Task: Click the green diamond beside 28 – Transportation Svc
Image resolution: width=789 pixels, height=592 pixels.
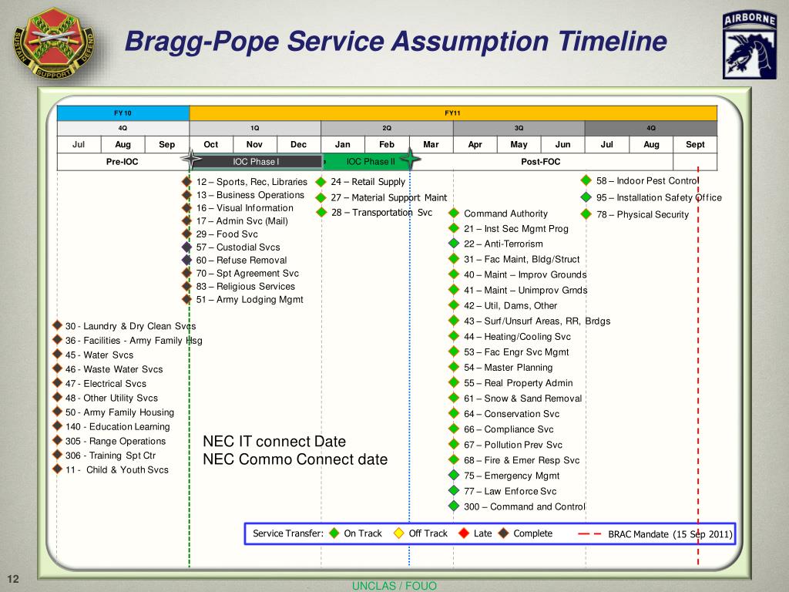Action: point(321,212)
